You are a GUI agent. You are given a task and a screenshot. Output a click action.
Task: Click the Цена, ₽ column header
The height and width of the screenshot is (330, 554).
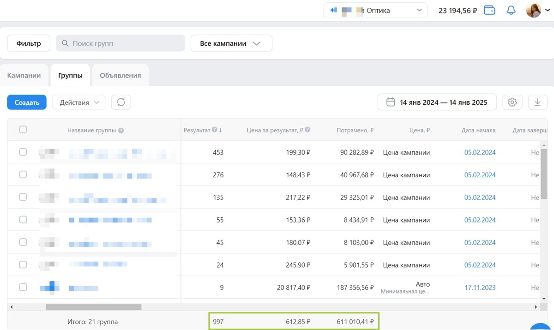419,130
